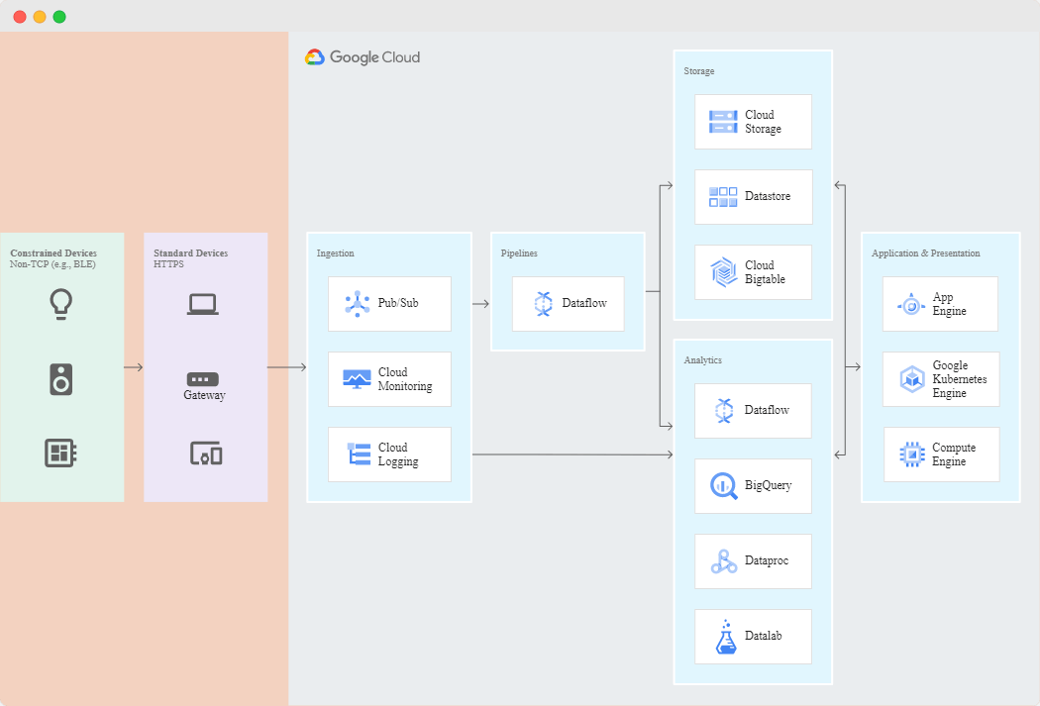This screenshot has height=706, width=1040.
Task: Select the App Engine label
Action: 949,304
